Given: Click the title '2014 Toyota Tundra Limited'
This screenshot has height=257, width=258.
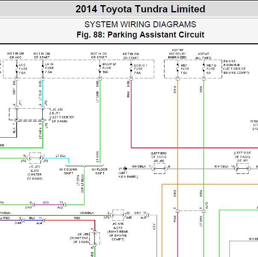Looking at the screenshot, I should pyautogui.click(x=140, y=9).
